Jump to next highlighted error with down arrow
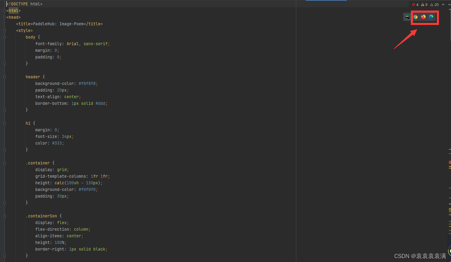The width and height of the screenshot is (451, 262). [x=449, y=5]
